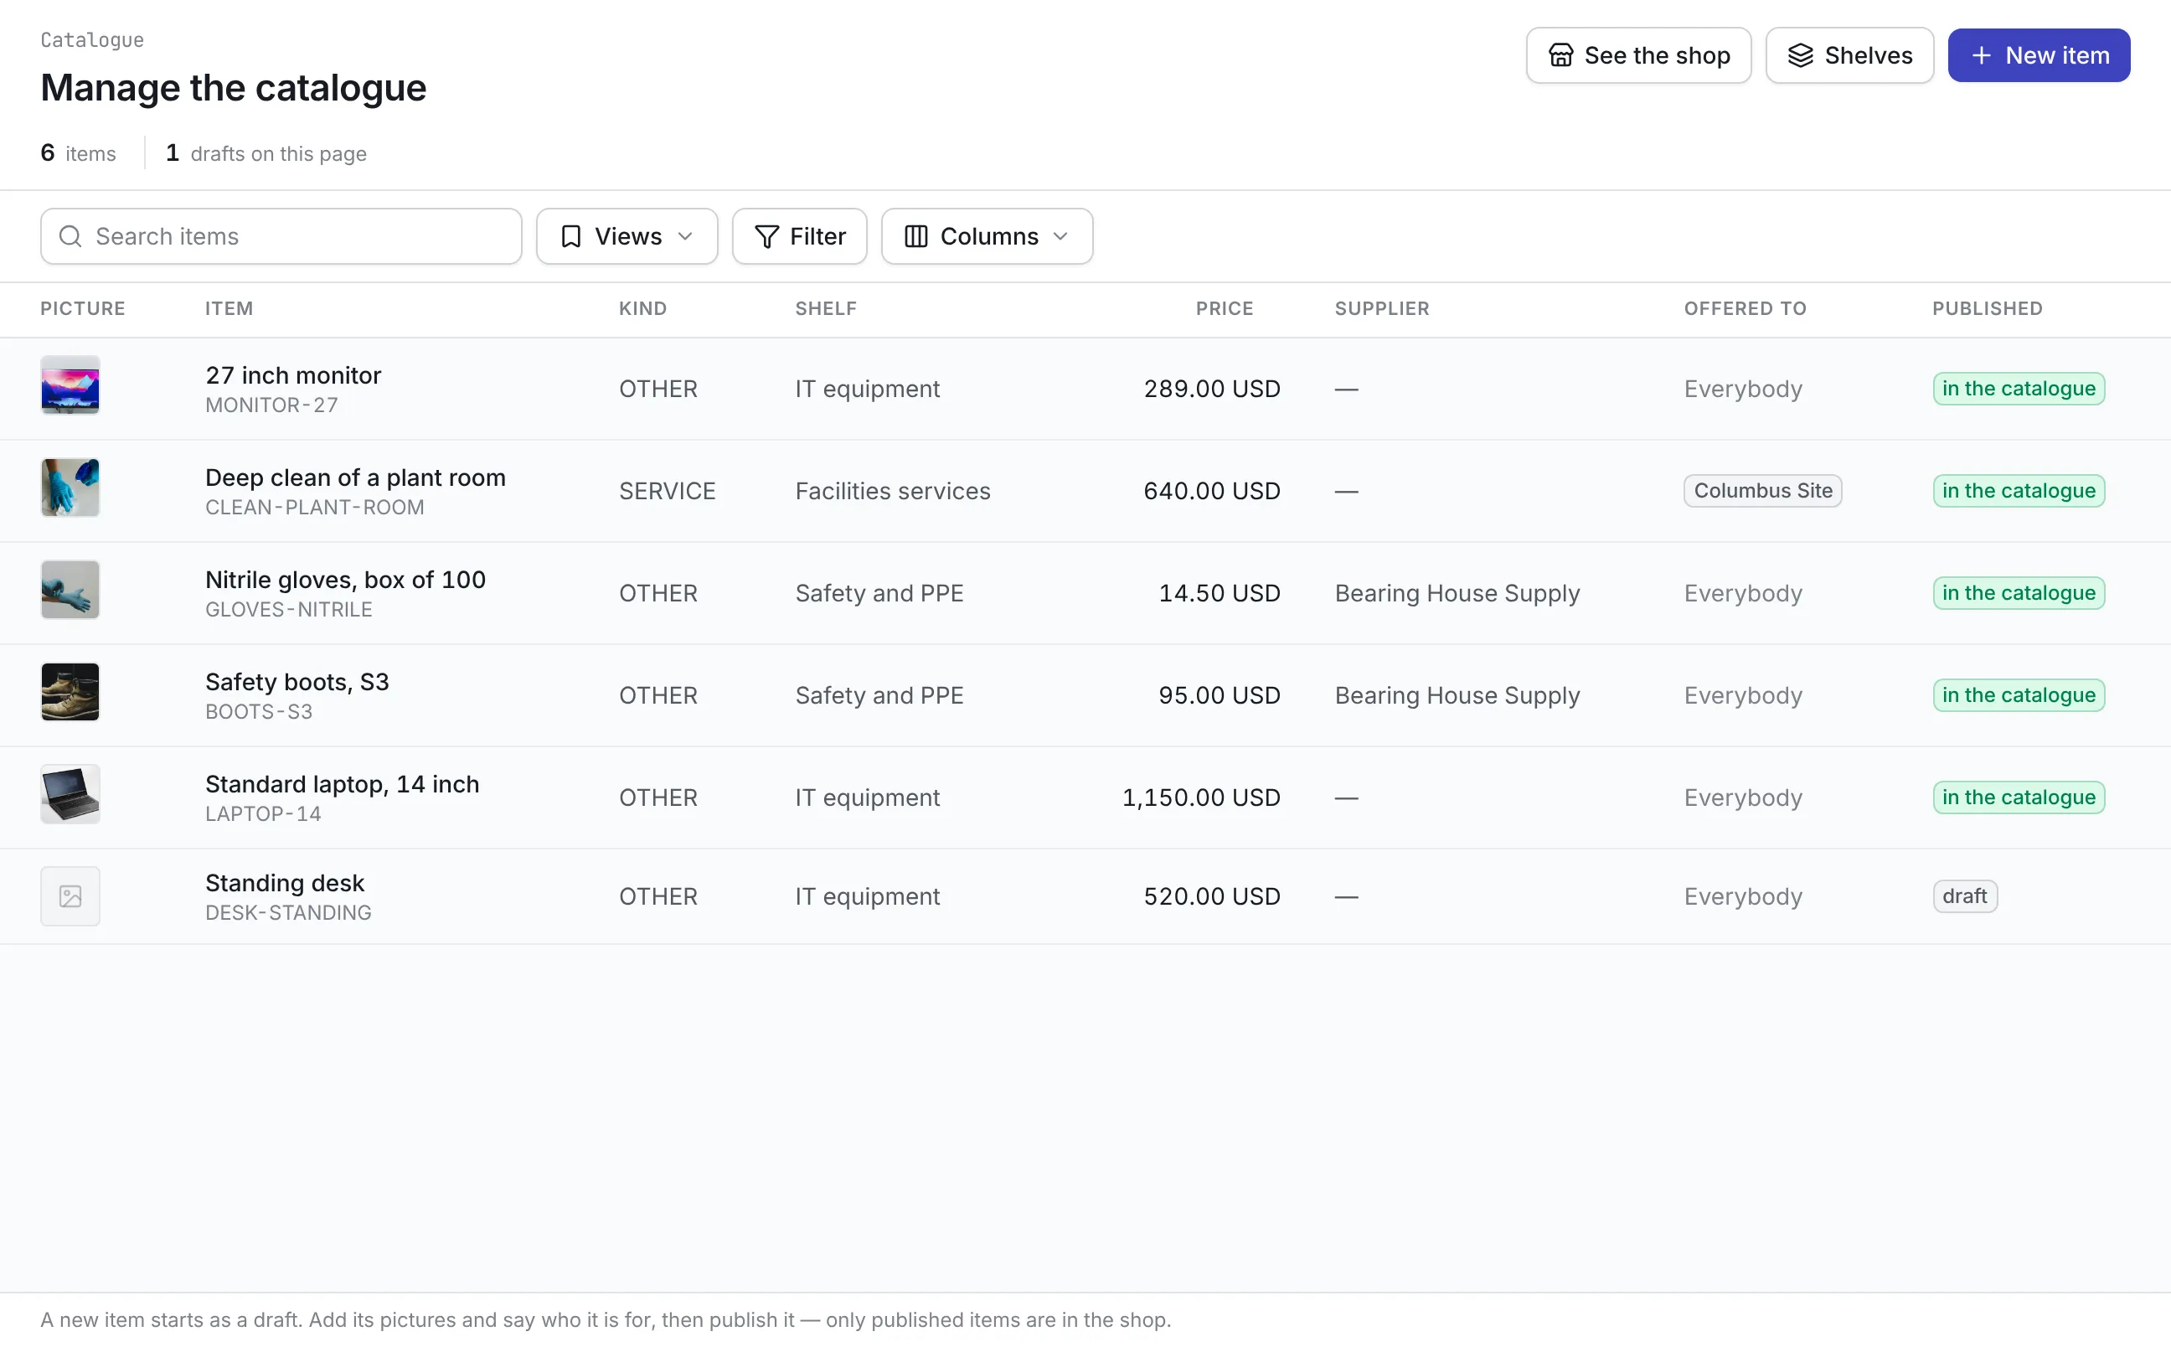Click the 1,150.00 USD price
2171x1347 pixels.
[1200, 797]
